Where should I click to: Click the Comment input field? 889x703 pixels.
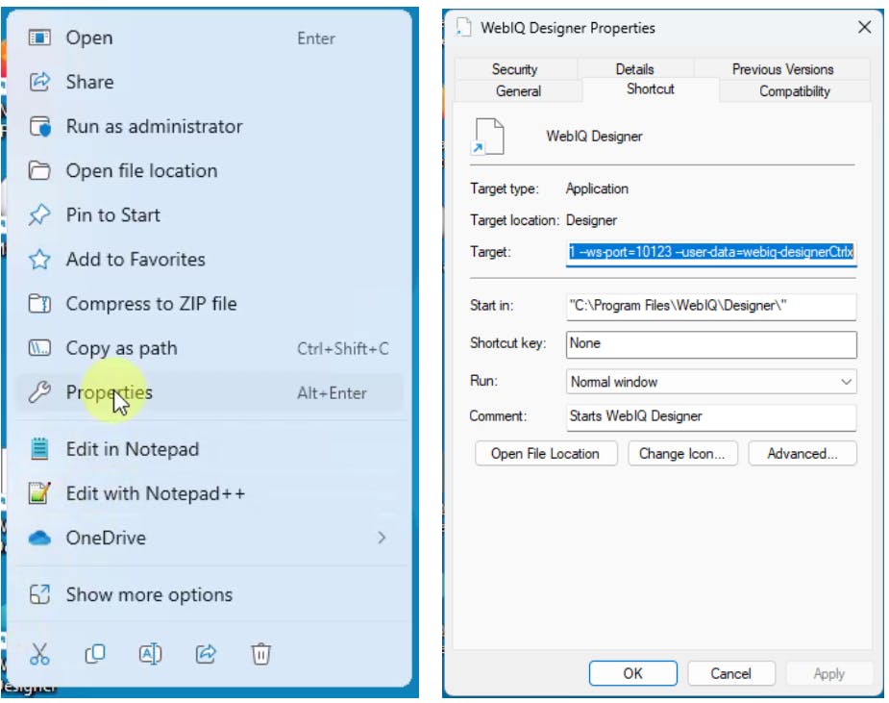click(711, 416)
